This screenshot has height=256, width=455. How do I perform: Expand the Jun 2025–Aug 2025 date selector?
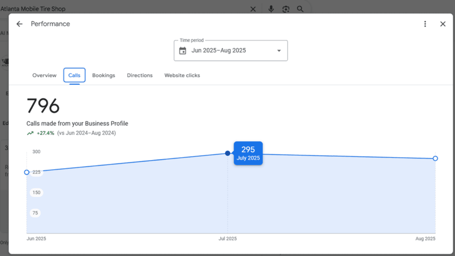(230, 50)
